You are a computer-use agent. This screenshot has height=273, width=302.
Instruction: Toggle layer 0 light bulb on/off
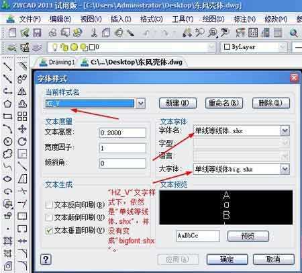pyautogui.click(x=55, y=47)
